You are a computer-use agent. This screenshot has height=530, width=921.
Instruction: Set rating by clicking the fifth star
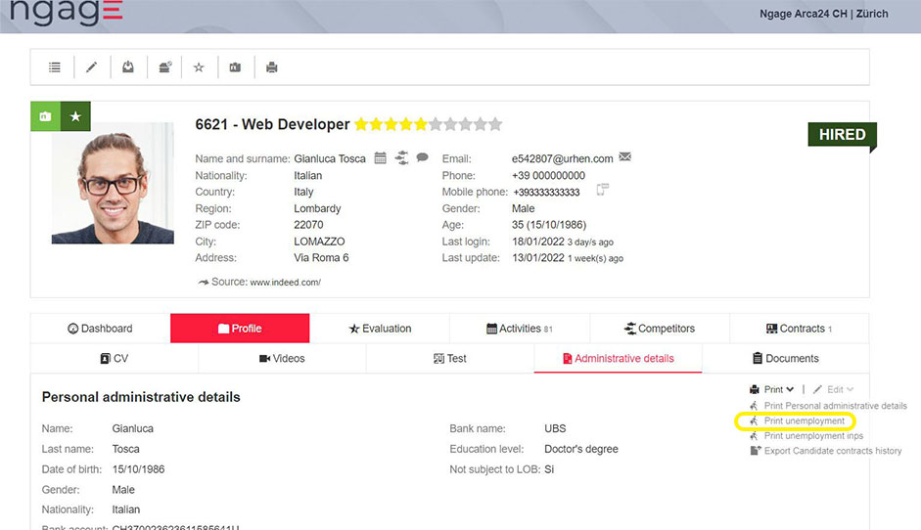pos(421,124)
